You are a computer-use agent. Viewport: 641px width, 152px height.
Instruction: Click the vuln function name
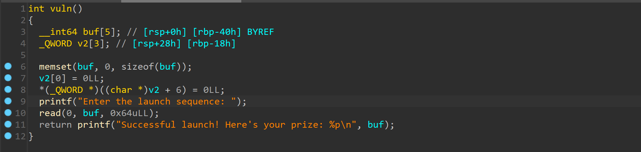[x=61, y=9]
